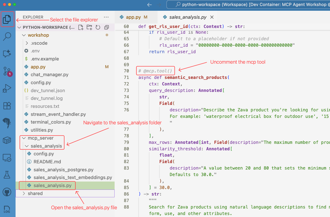Open the Extensions view icon
Screen dimensions: 330x217
(7, 106)
